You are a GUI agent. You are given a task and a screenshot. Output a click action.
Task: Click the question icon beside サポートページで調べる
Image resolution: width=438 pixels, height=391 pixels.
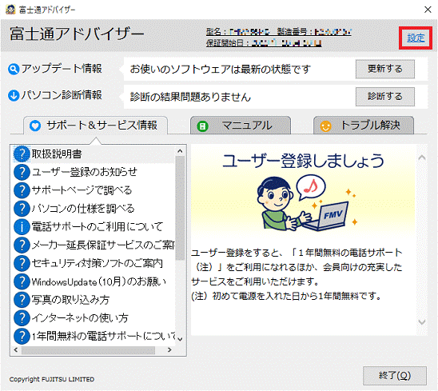[x=22, y=190]
